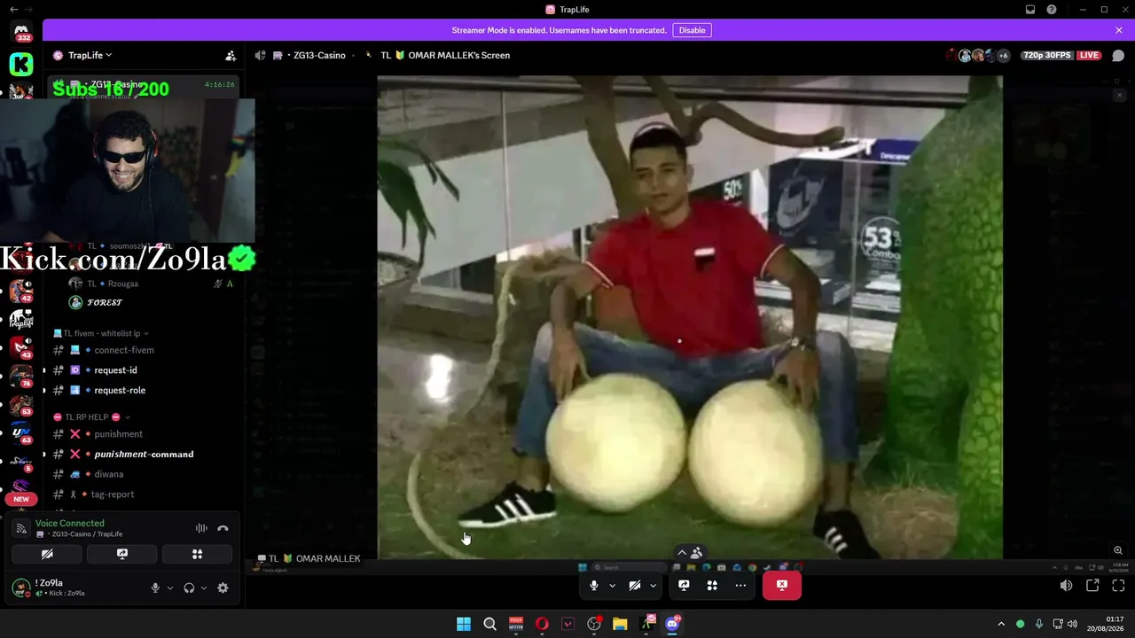Open Discord help in the title bar
The image size is (1135, 638).
pyautogui.click(x=1052, y=10)
